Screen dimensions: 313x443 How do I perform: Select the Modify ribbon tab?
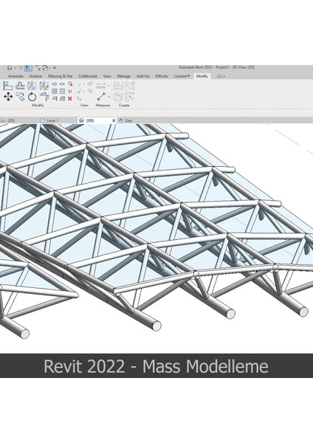202,76
